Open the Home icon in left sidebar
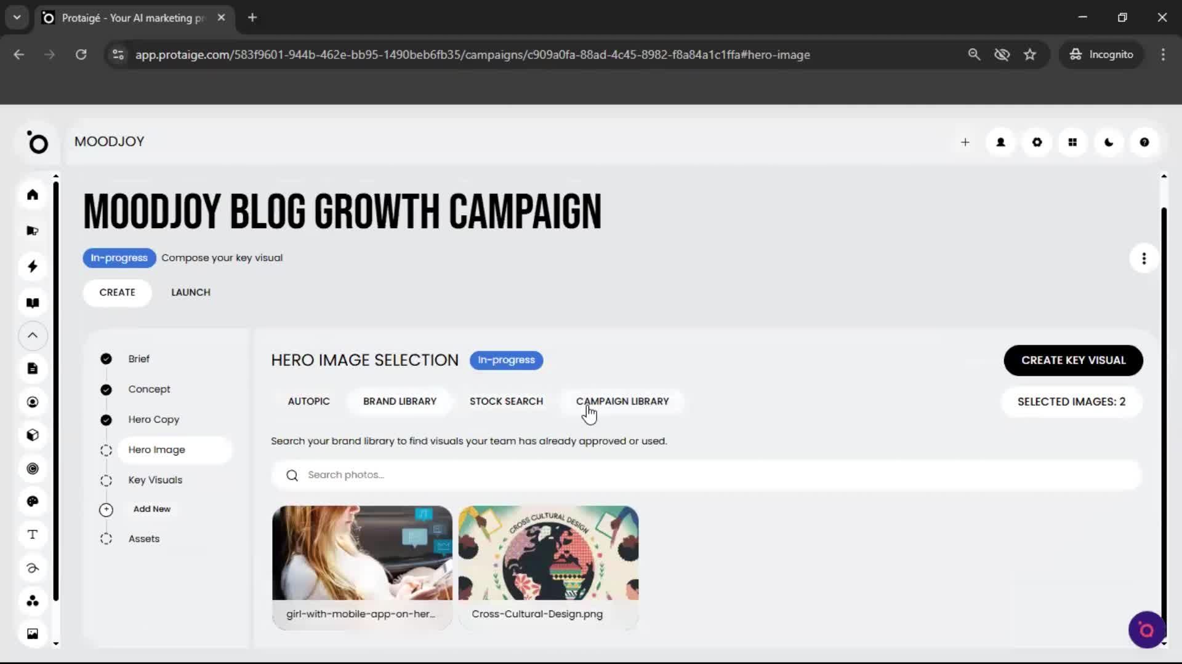Screen dimensions: 1182x664 point(33,194)
